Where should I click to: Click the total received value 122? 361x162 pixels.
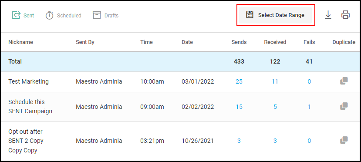coord(275,61)
